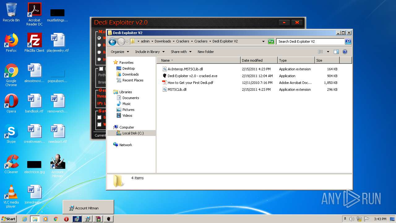Expand Downloads breadcrumb arrow in address bar
This screenshot has height=223, width=396.
point(174,41)
